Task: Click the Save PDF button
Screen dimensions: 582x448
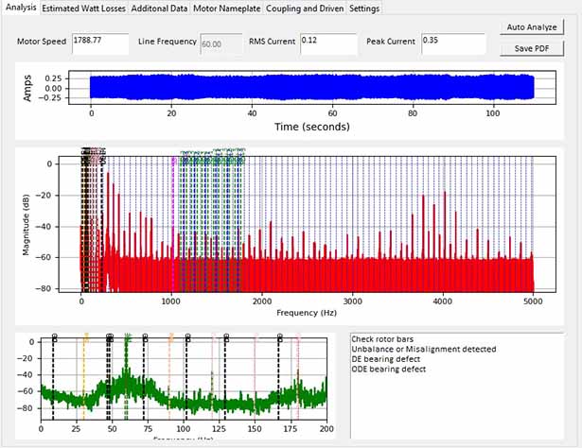Action: 532,48
